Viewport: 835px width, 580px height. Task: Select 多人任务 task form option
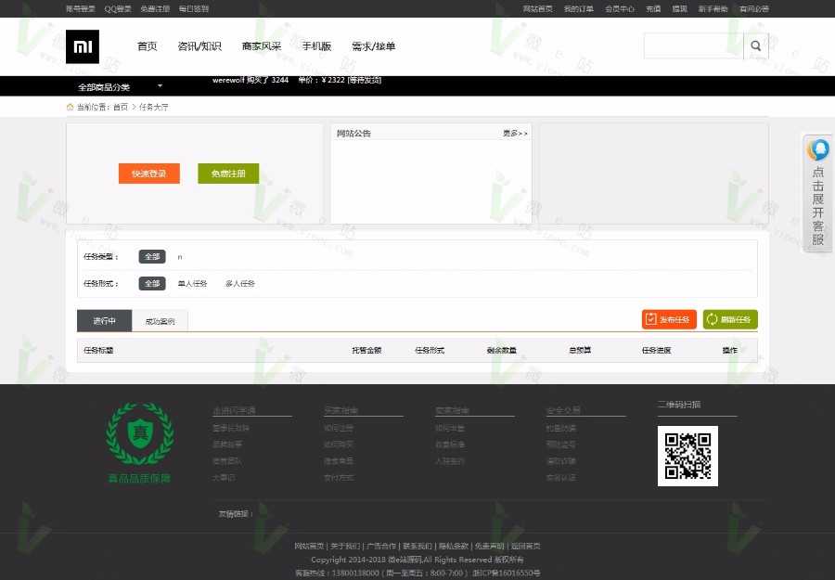238,283
